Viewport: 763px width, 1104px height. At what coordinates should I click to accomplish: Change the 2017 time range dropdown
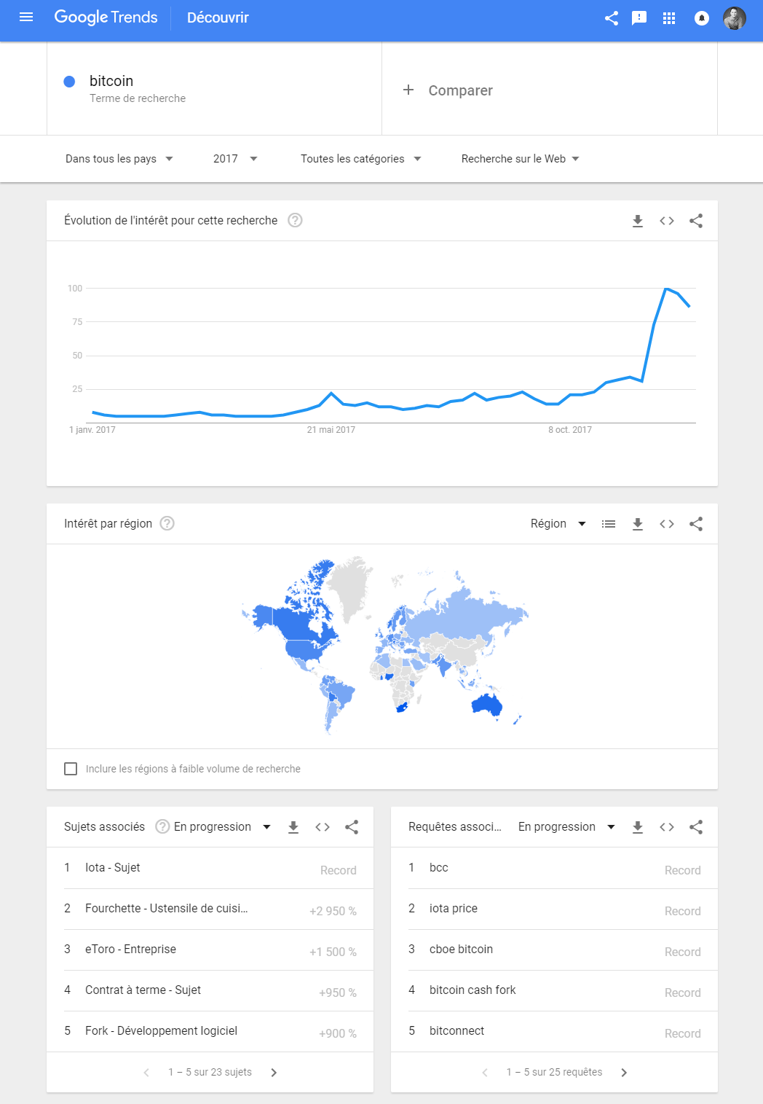click(x=235, y=159)
